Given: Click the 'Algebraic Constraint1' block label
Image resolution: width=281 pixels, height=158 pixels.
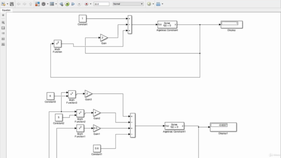Looking at the screenshot, I should click(174, 132).
